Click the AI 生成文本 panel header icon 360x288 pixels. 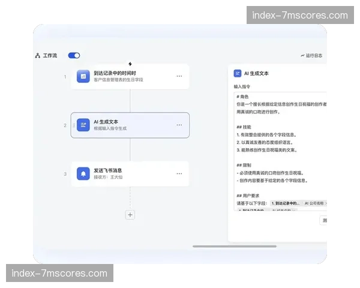(x=238, y=73)
